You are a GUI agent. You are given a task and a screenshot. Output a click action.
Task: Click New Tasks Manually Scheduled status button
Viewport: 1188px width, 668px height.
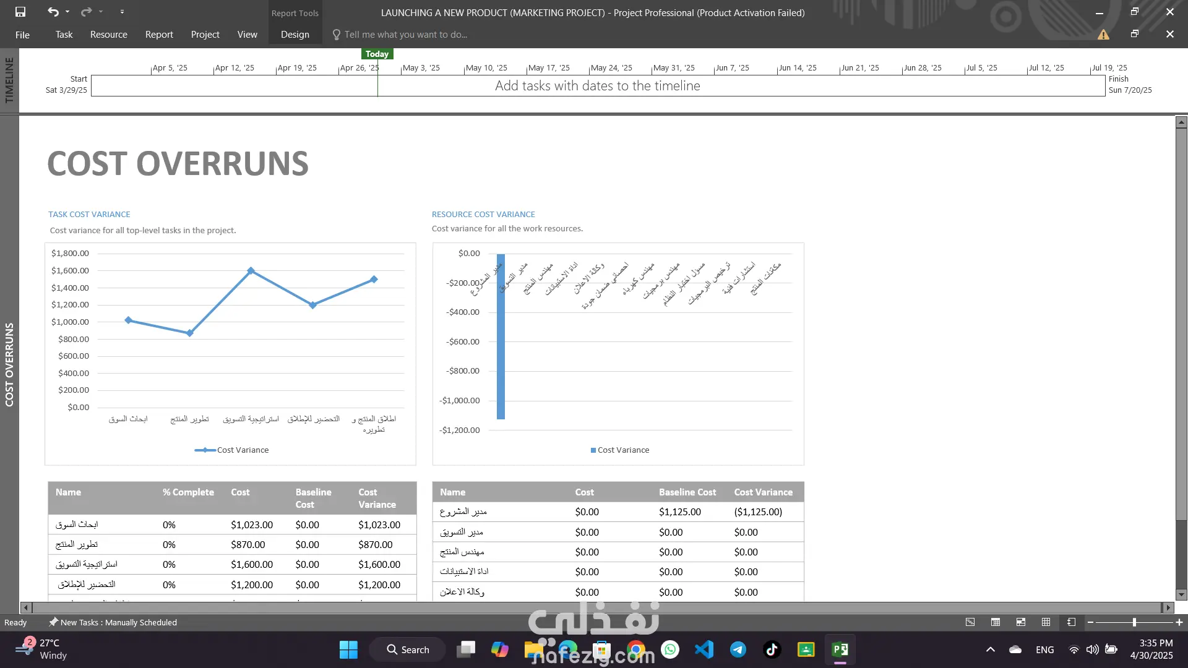click(x=113, y=622)
